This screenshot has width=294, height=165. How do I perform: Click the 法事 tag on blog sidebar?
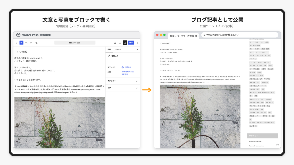point(256,96)
